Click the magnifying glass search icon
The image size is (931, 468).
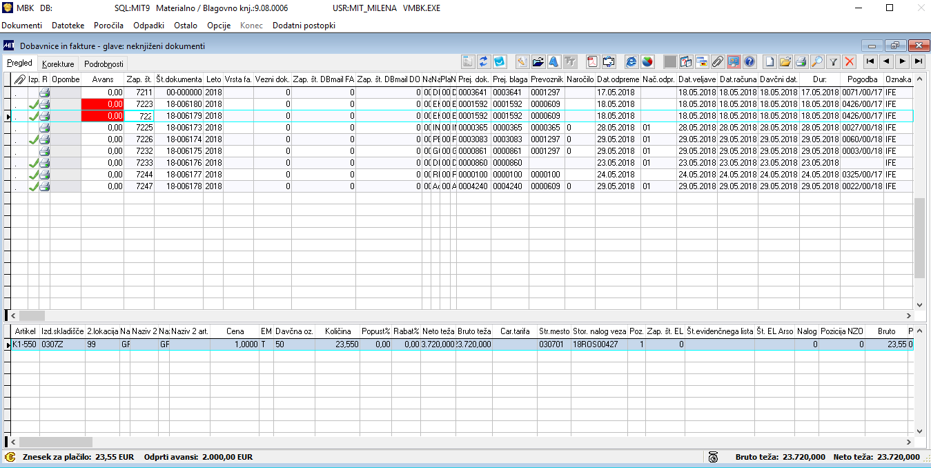816,61
